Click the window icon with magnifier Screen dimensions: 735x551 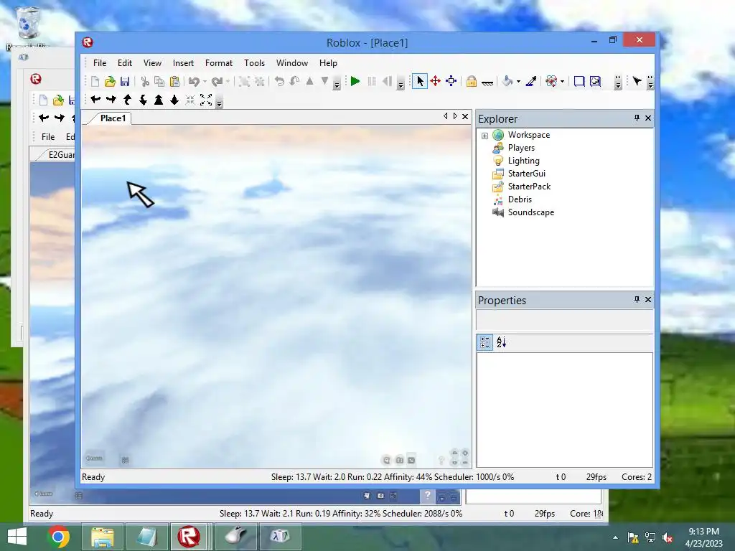pyautogui.click(x=595, y=82)
